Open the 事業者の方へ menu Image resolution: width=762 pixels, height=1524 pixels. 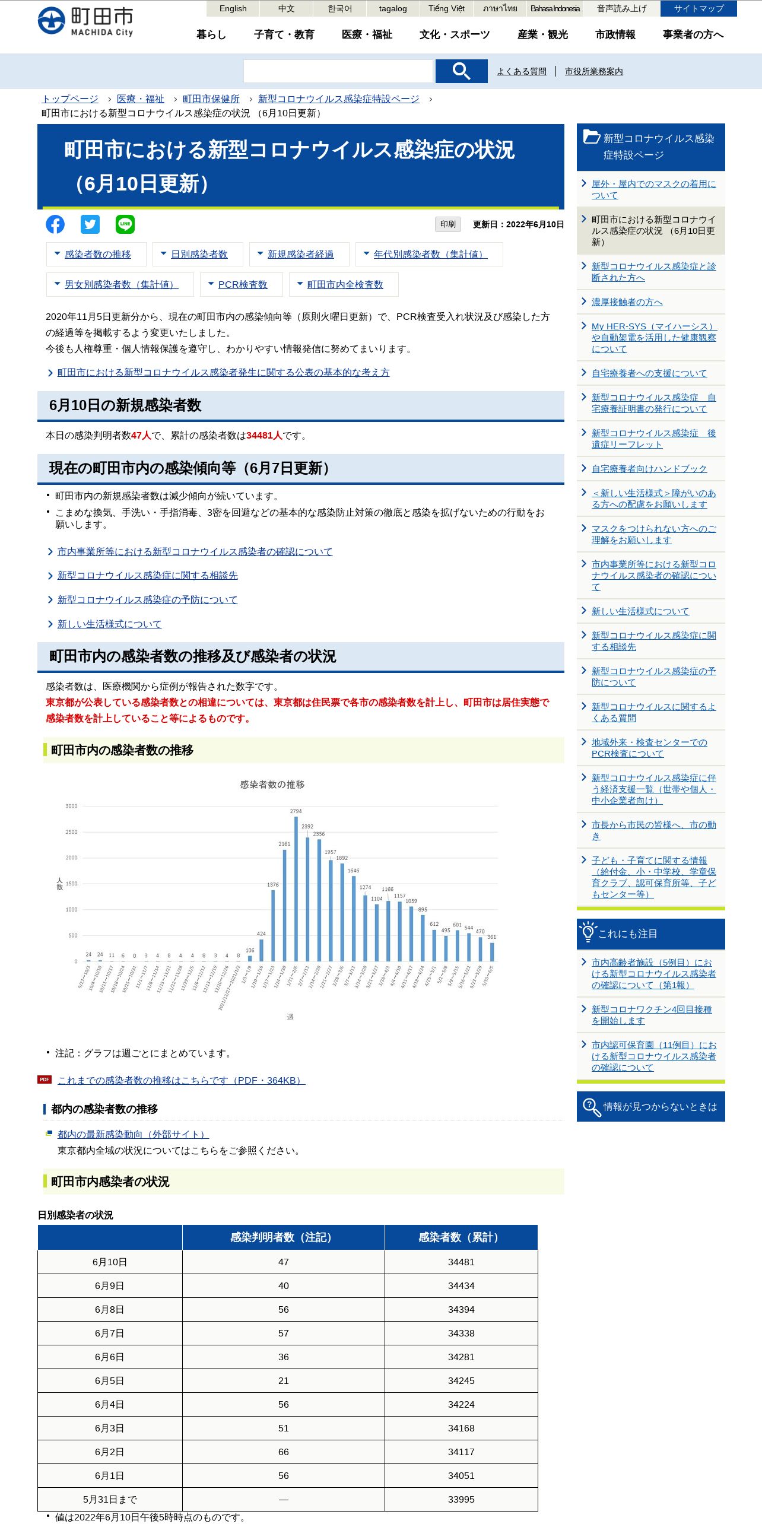(693, 34)
